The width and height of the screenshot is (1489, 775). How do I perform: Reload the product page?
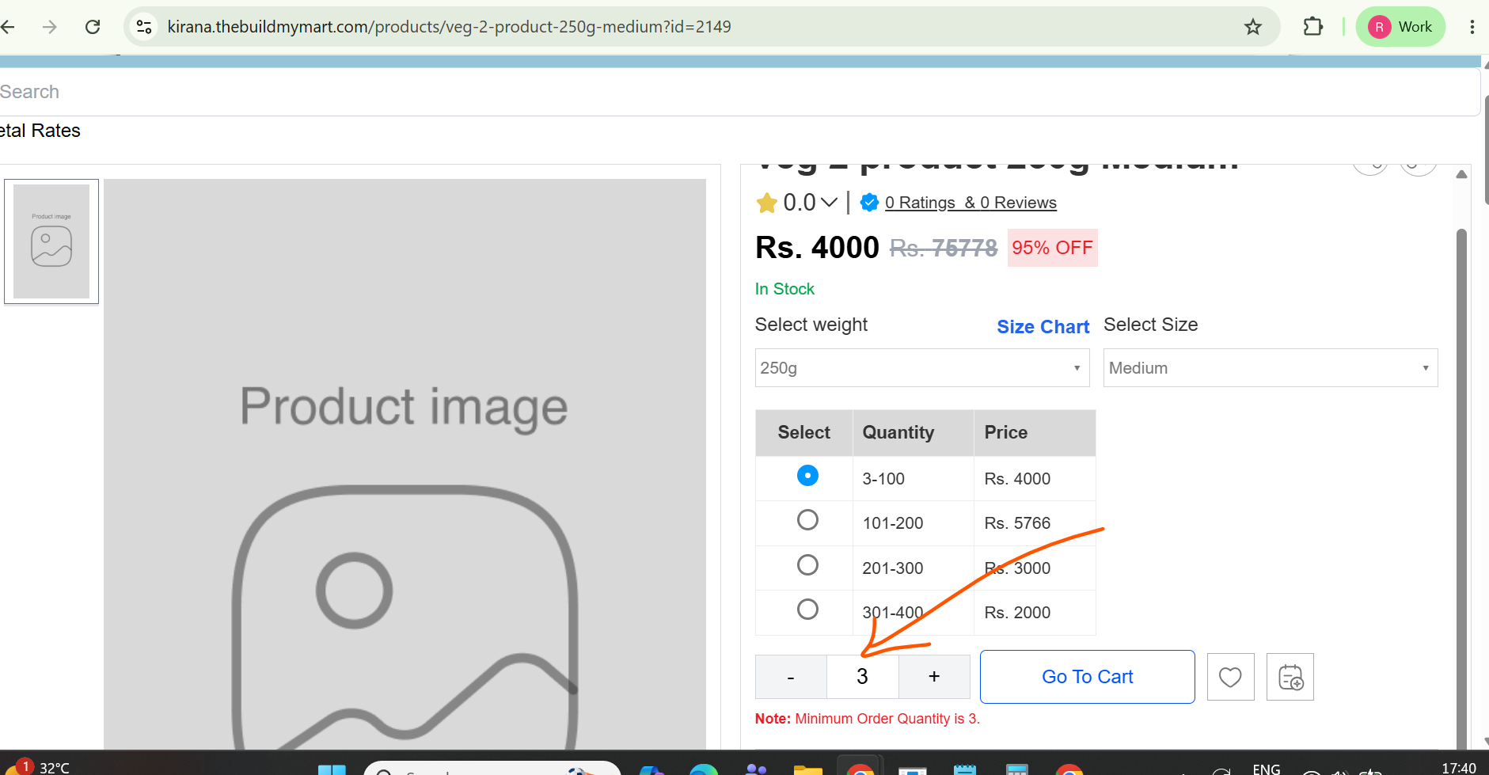pyautogui.click(x=93, y=27)
